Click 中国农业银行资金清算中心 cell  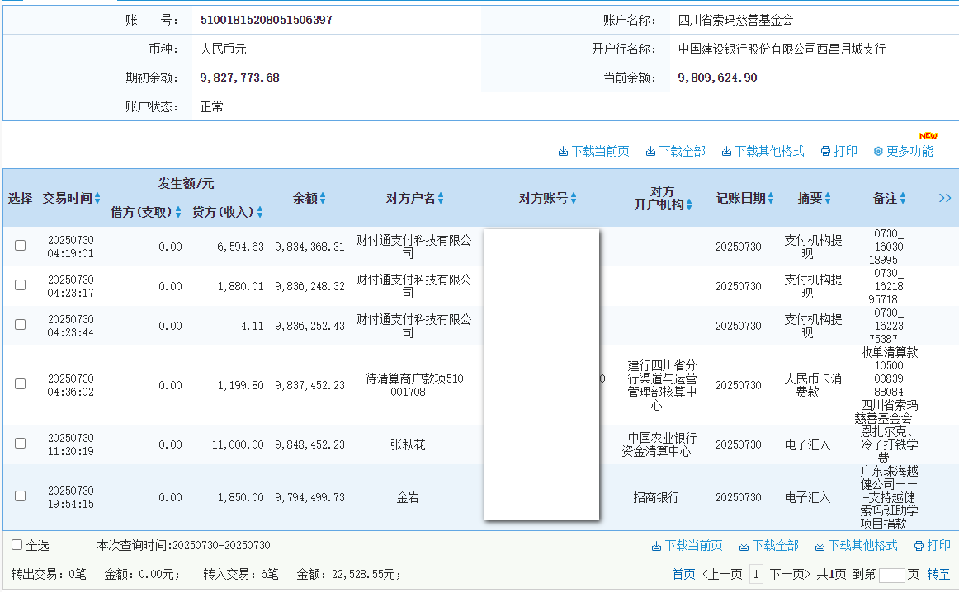[x=659, y=444]
